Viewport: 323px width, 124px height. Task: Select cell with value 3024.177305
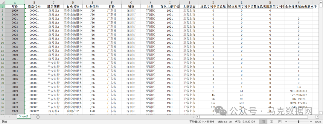pyautogui.click(x=298, y=103)
